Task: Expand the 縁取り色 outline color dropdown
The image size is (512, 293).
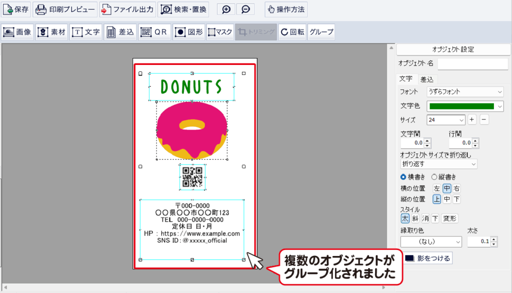Action: (430, 242)
